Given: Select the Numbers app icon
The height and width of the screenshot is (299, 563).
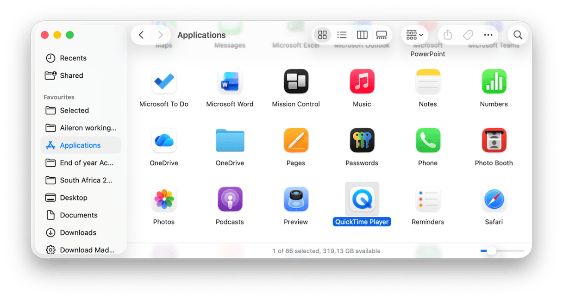Looking at the screenshot, I should pos(494,82).
